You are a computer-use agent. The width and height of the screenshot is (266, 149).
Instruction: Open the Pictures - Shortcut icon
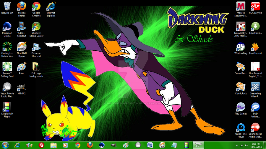pos(36,50)
